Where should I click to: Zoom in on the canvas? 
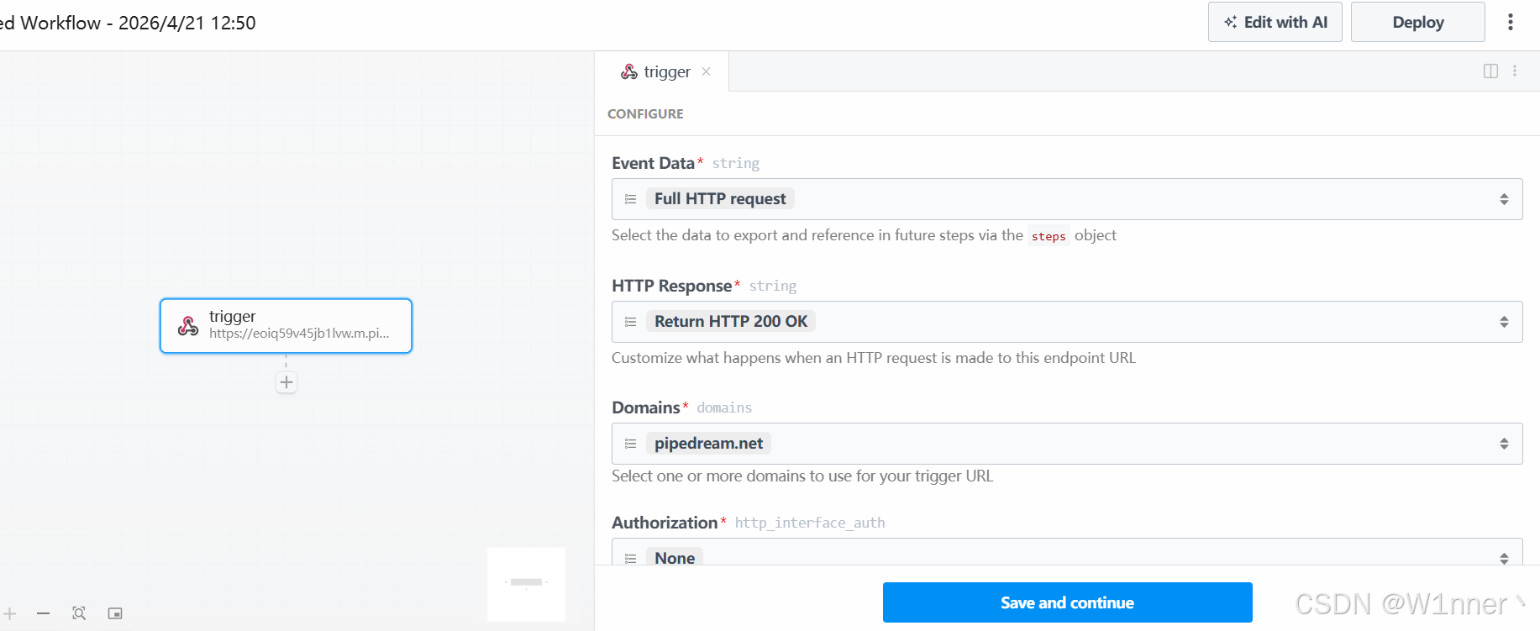10,613
